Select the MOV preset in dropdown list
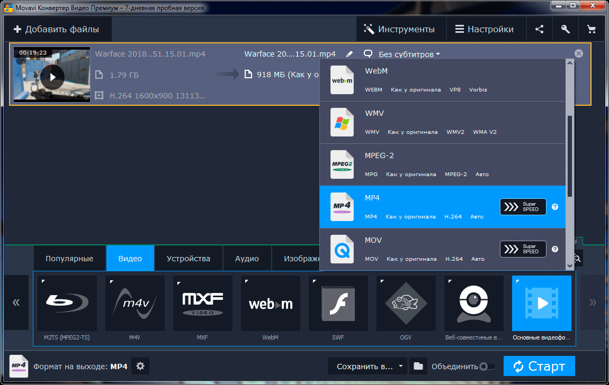Screen dimensions: 609x385 pyautogui.click(x=443, y=249)
